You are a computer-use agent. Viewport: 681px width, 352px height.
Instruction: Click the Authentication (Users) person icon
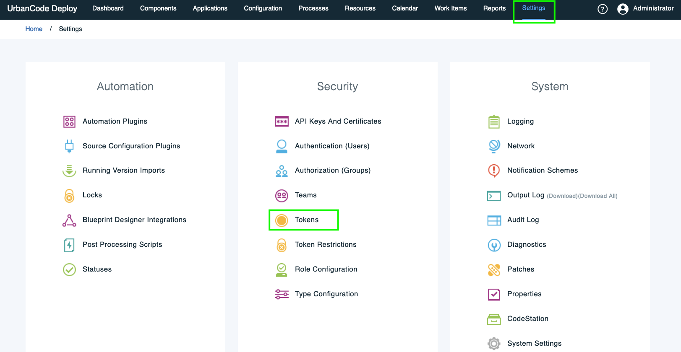[x=282, y=146]
